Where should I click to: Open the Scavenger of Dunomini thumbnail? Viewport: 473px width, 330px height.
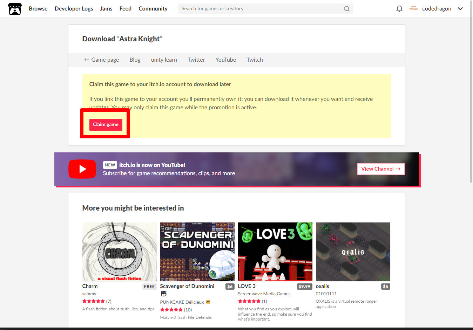click(197, 252)
